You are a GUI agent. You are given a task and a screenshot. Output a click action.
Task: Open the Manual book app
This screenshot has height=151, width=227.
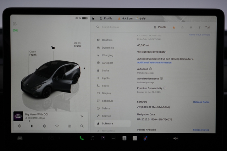click(x=124, y=138)
